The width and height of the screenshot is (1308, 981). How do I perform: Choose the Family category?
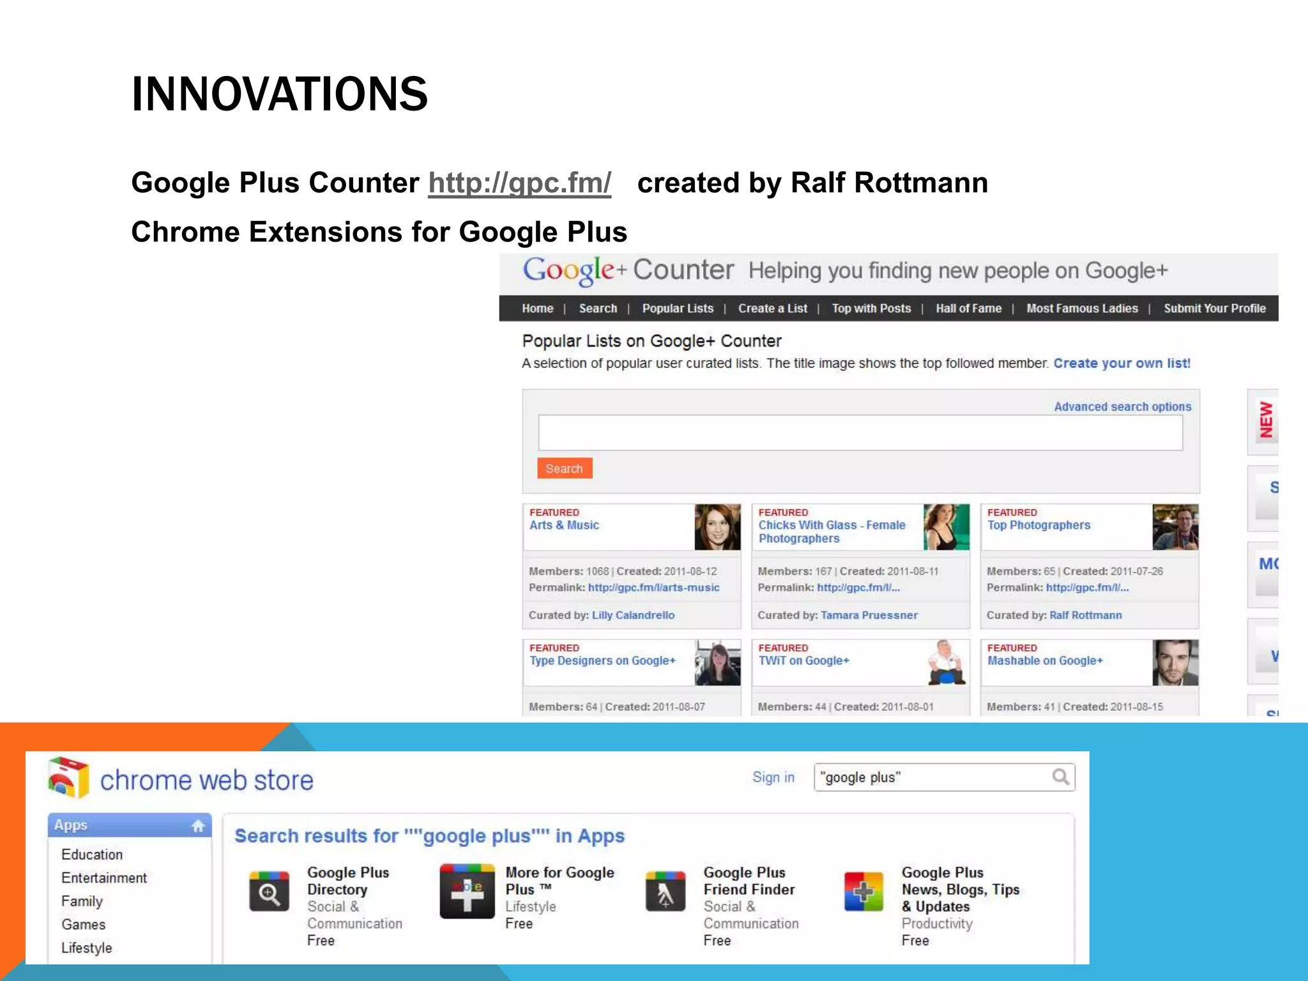click(82, 901)
